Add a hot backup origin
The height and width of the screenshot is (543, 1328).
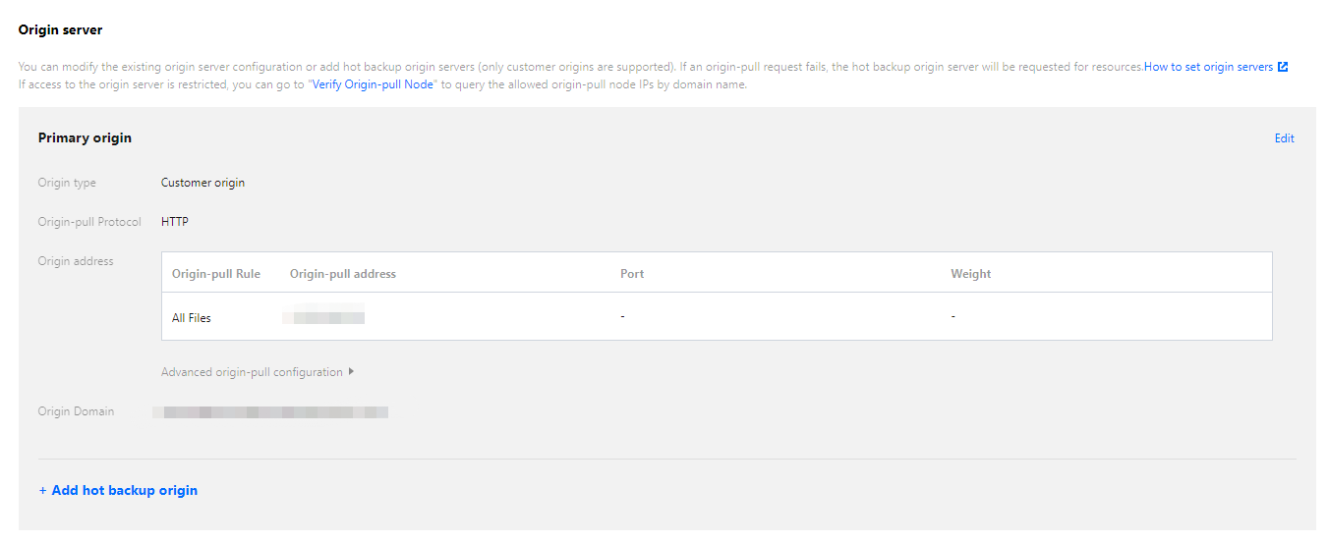pyautogui.click(x=118, y=490)
